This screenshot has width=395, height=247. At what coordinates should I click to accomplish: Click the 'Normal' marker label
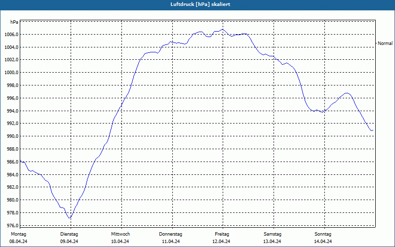pyautogui.click(x=385, y=43)
